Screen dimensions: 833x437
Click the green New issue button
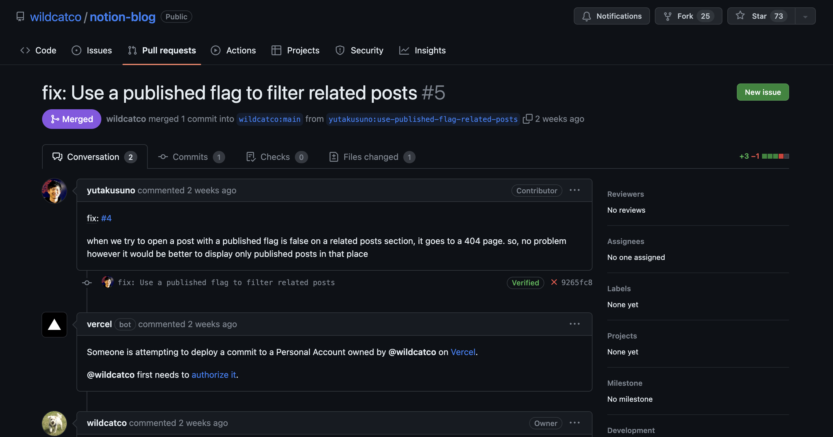click(762, 92)
